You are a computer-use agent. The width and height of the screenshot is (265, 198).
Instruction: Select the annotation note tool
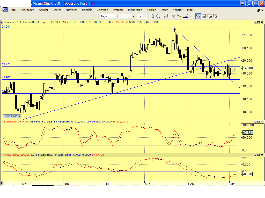(180, 16)
